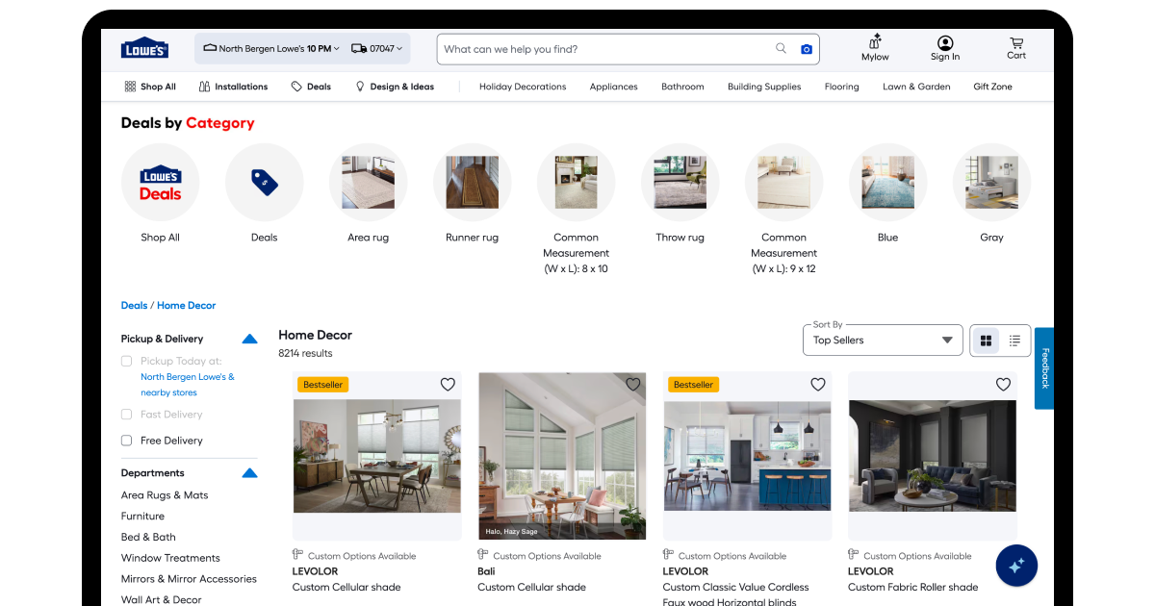Check Pickup Today checkbox
The image size is (1155, 606).
126,362
